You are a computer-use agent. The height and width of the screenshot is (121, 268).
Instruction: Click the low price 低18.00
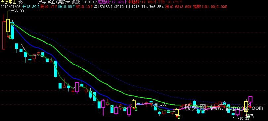point(65,7)
